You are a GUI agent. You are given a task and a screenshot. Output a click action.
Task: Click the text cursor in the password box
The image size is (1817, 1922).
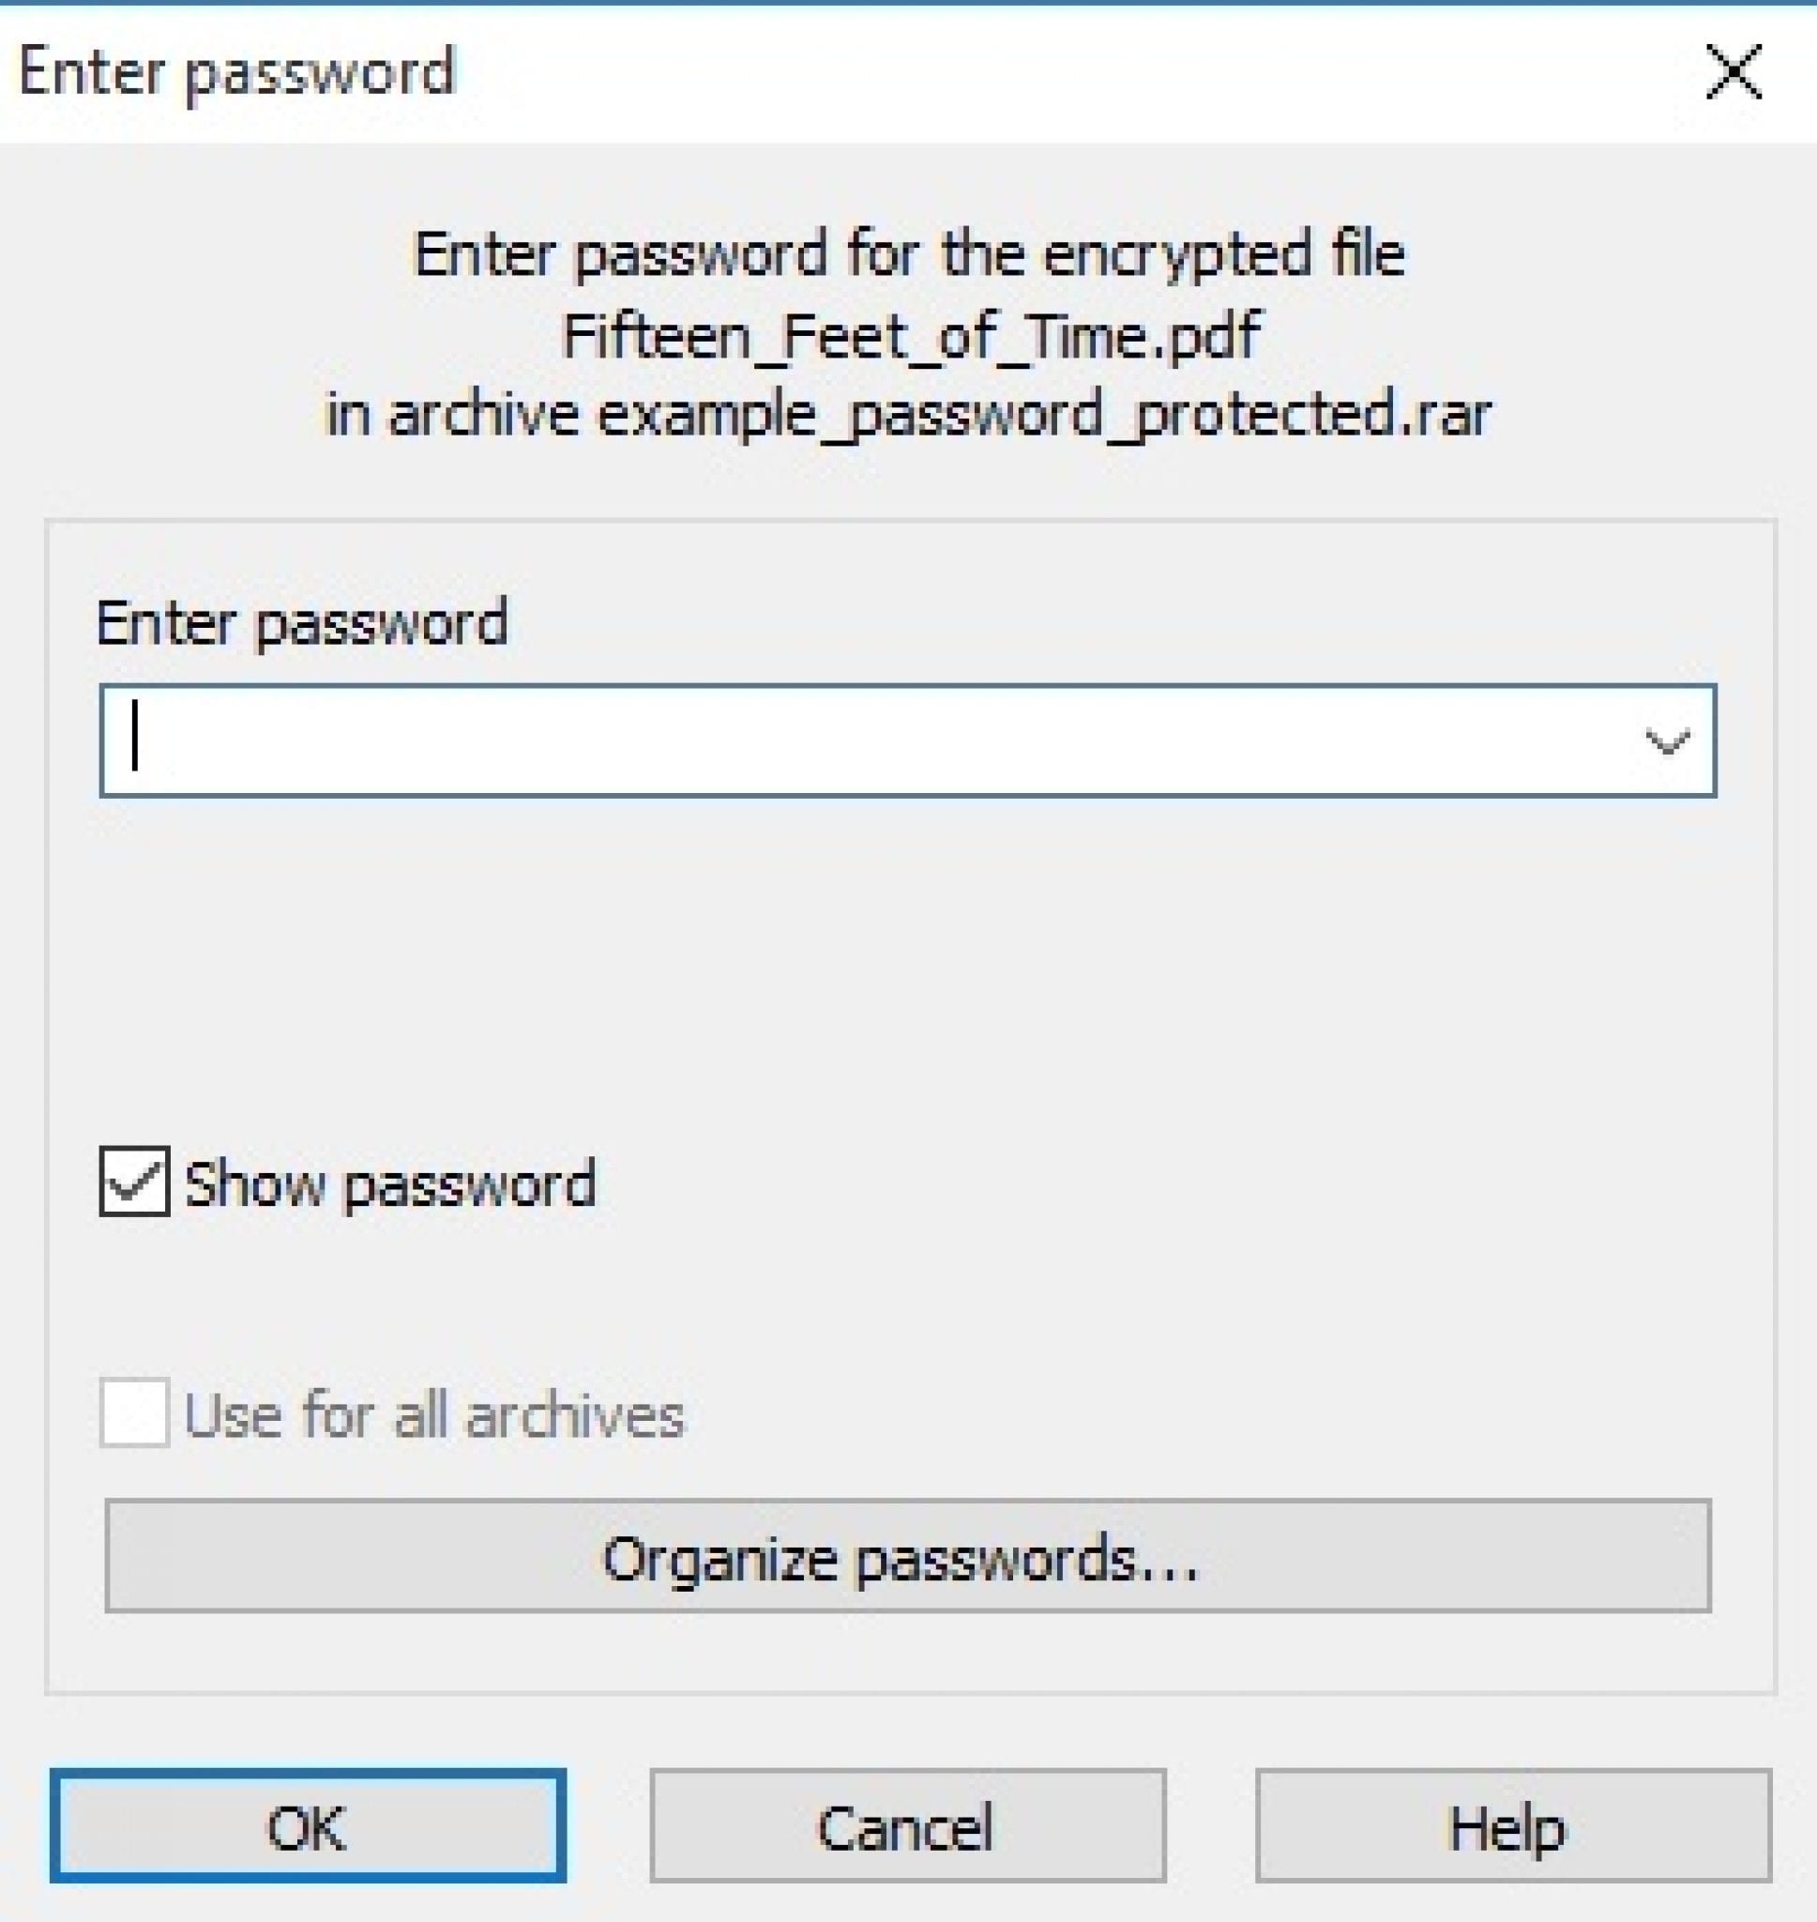point(137,737)
